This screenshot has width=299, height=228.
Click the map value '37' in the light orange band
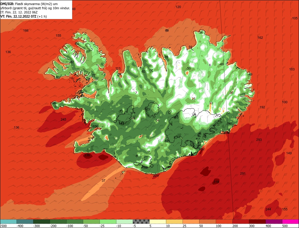coord(103,181)
